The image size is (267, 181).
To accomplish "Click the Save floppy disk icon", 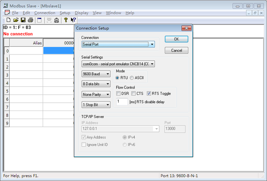I will [x=23, y=20].
